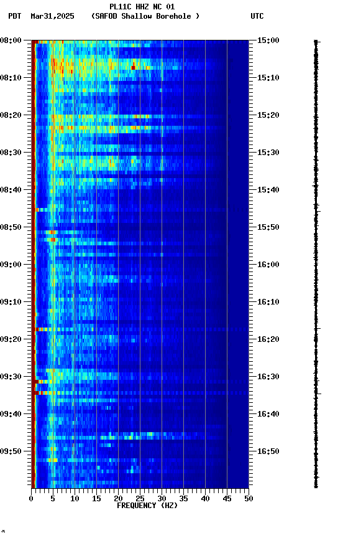Click the '50' frequency tick label
The width and height of the screenshot is (343, 538).
point(249,499)
